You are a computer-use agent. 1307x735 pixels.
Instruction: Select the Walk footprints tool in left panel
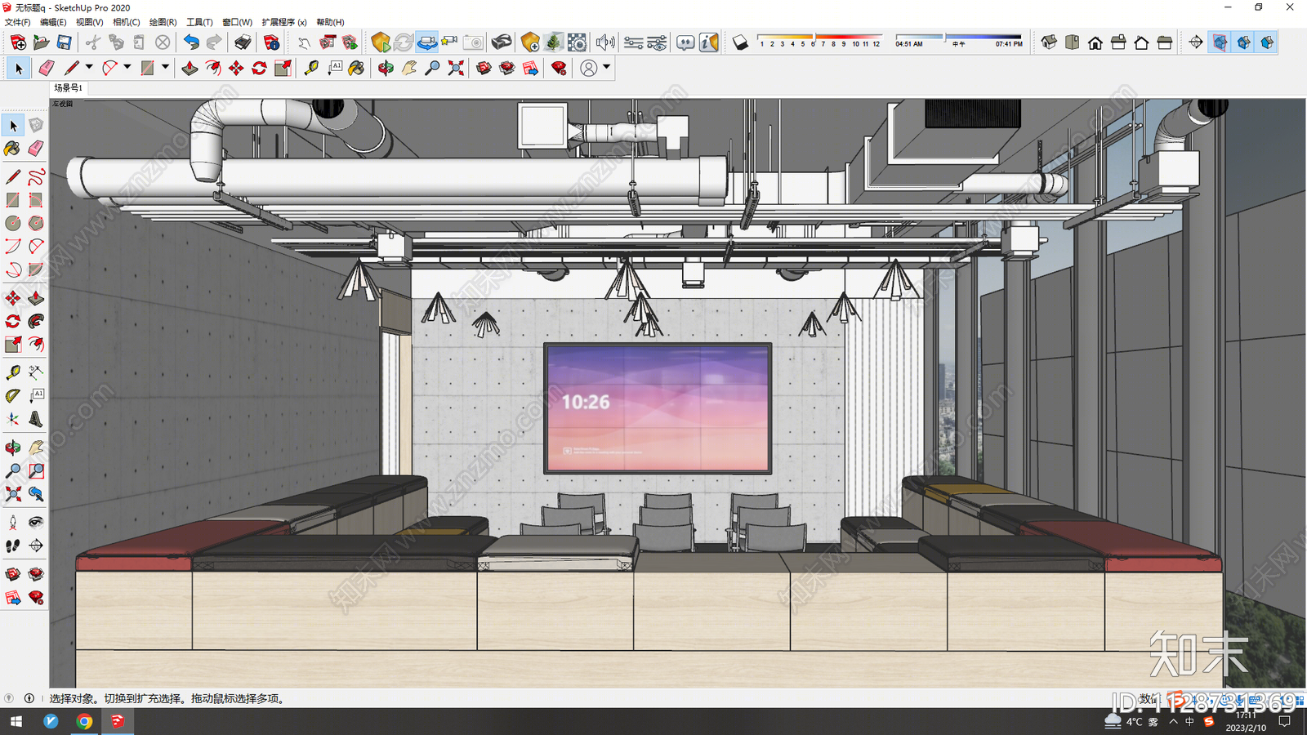pos(13,546)
